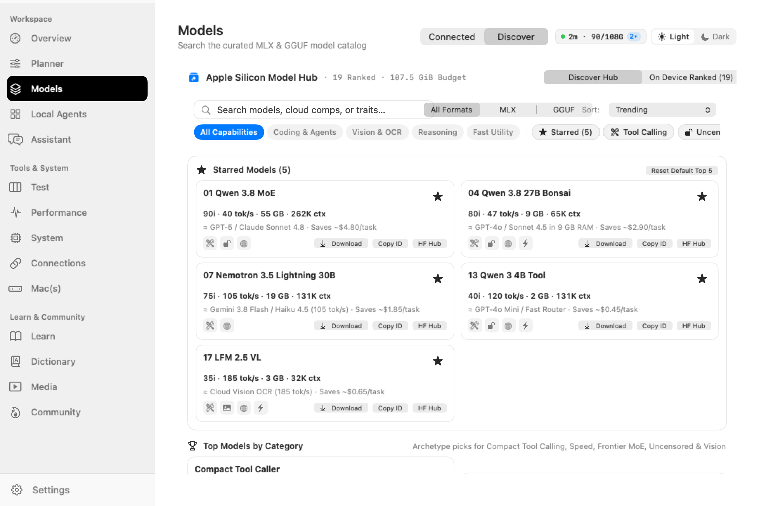The height and width of the screenshot is (506, 759).
Task: Open the Planner sliders icon
Action: (15, 64)
